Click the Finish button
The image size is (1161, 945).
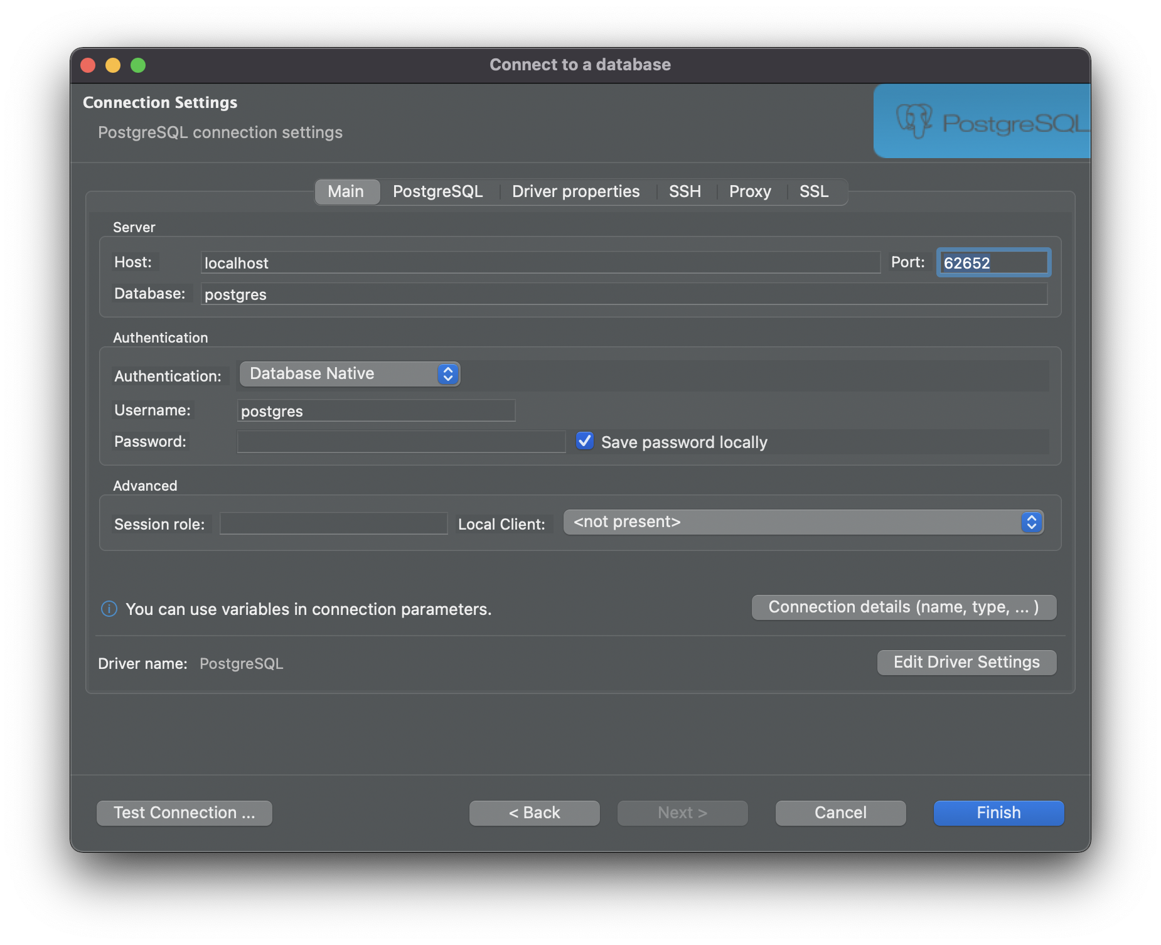coord(997,813)
